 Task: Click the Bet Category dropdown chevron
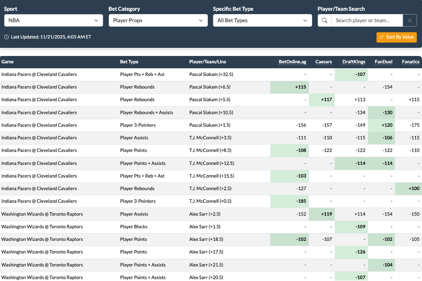202,20
